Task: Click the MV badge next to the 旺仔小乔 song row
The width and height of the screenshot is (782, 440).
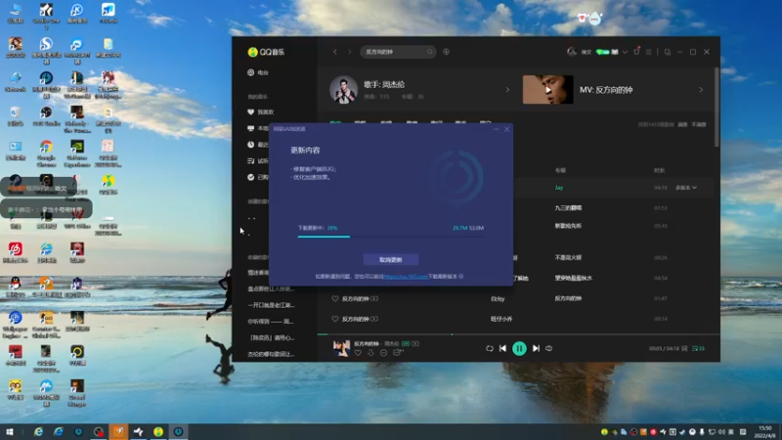Action: coord(374,319)
